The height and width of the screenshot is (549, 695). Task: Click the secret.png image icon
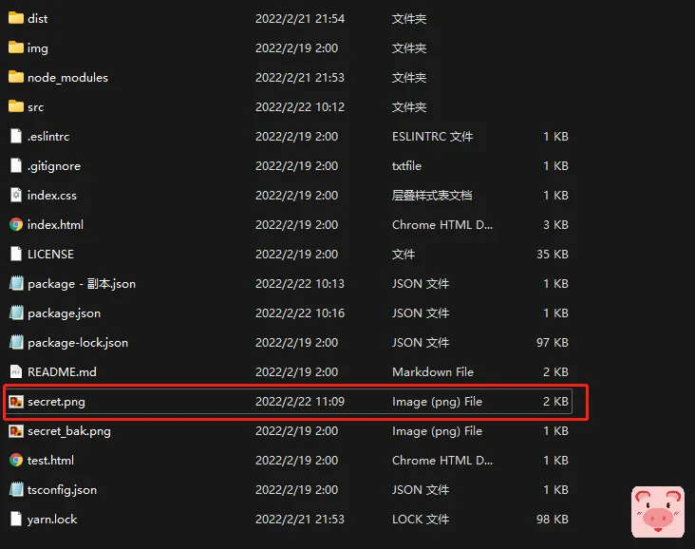(16, 402)
